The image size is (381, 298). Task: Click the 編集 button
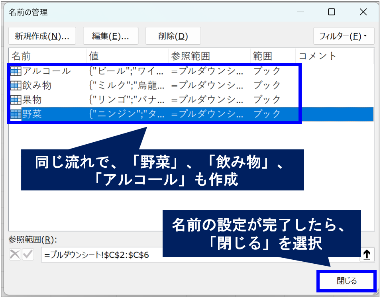point(110,36)
